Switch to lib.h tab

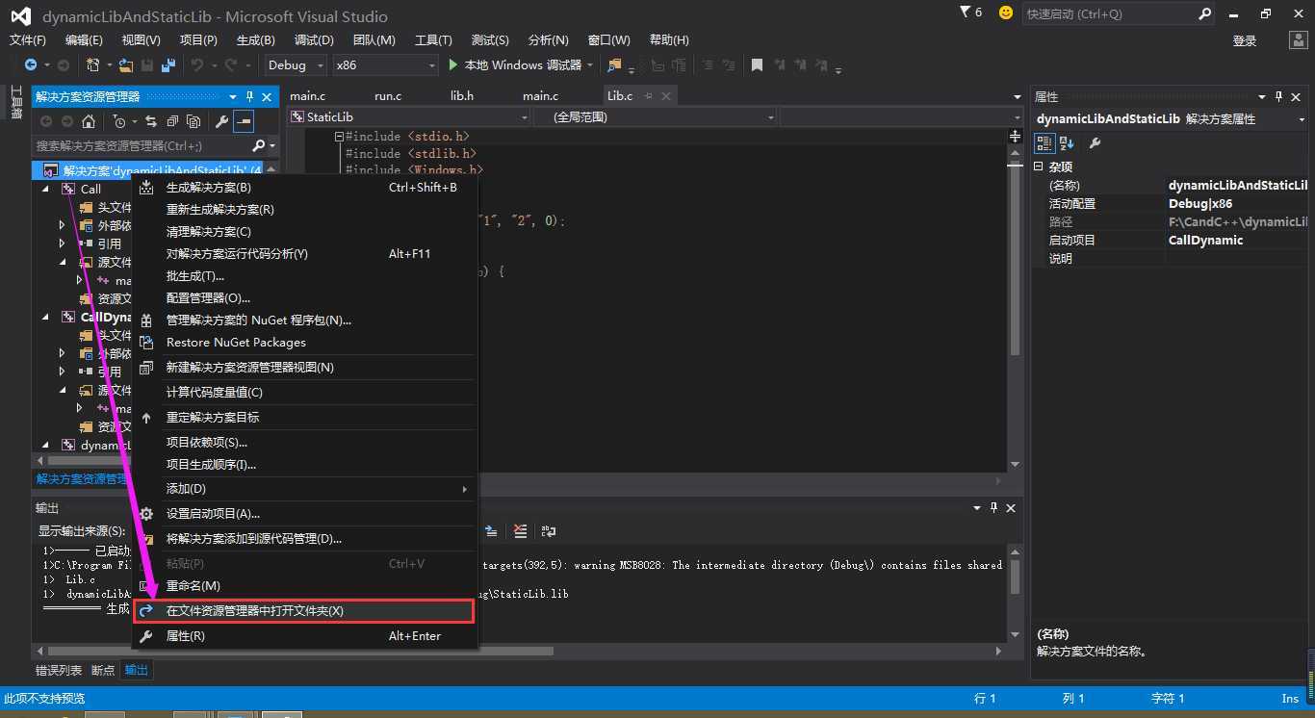(462, 96)
